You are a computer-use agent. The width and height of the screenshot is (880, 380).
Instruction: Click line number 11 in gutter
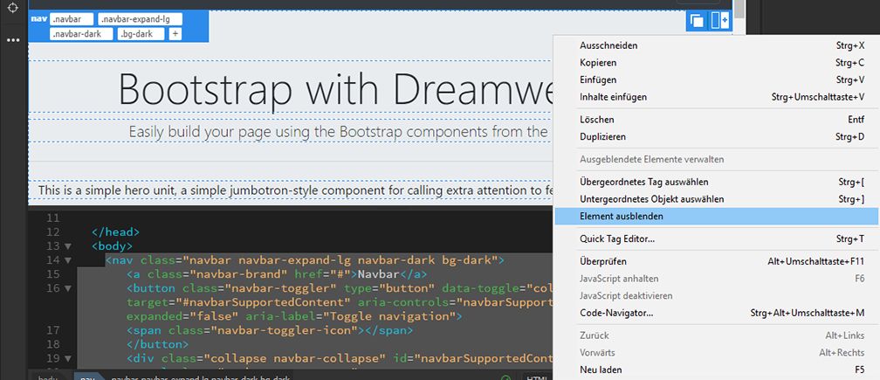52,218
